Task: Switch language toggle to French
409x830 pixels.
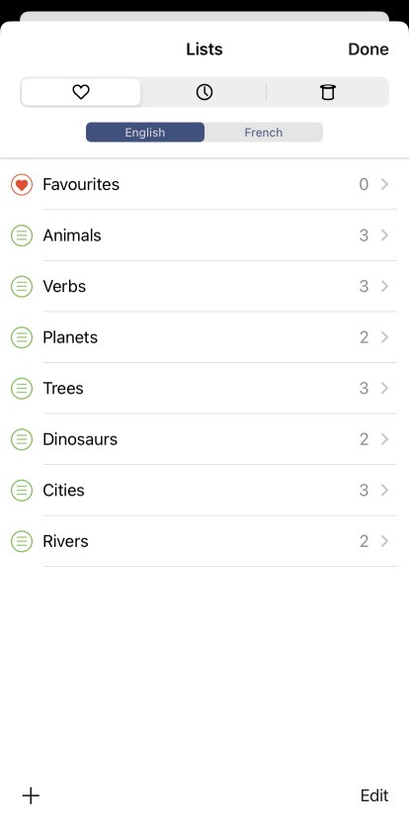Action: tap(263, 133)
